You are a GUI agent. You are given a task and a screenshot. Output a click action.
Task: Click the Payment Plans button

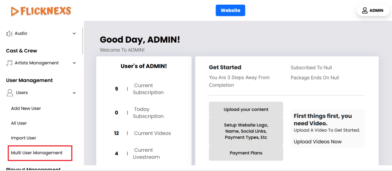[246, 153]
